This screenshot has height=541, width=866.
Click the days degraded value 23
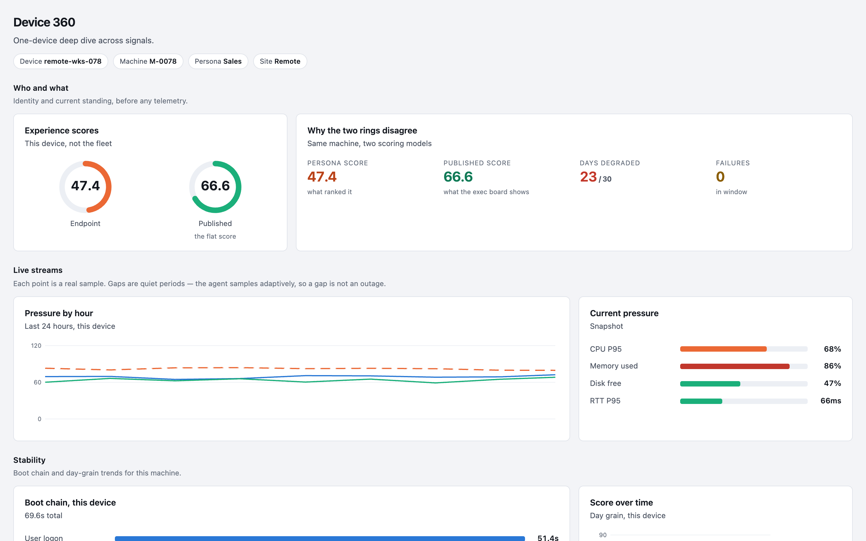tap(588, 177)
